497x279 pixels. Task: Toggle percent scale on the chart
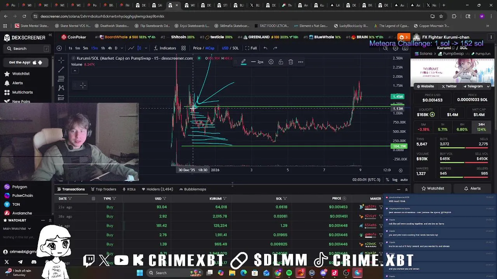(x=387, y=180)
